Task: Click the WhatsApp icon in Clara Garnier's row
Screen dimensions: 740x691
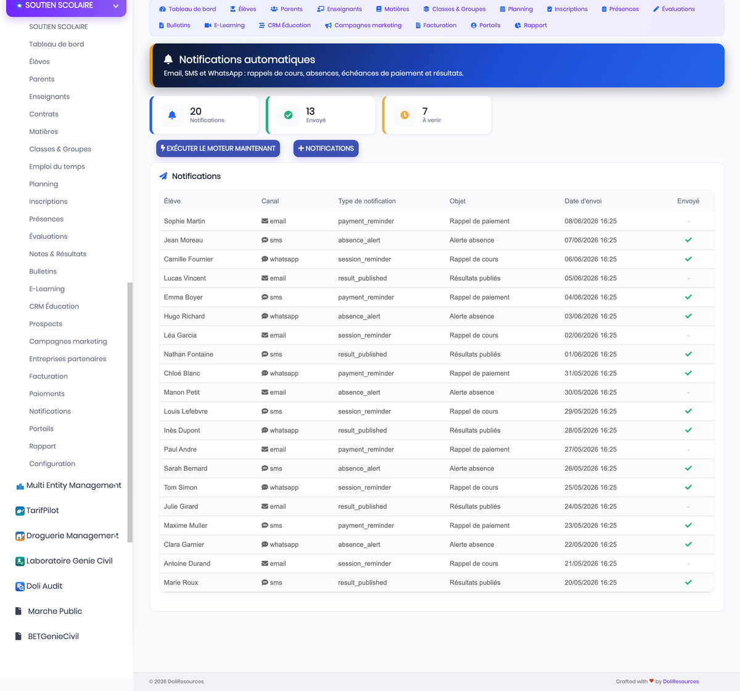Action: pos(265,544)
